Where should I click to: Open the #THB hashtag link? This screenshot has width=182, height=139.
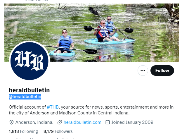(53, 107)
